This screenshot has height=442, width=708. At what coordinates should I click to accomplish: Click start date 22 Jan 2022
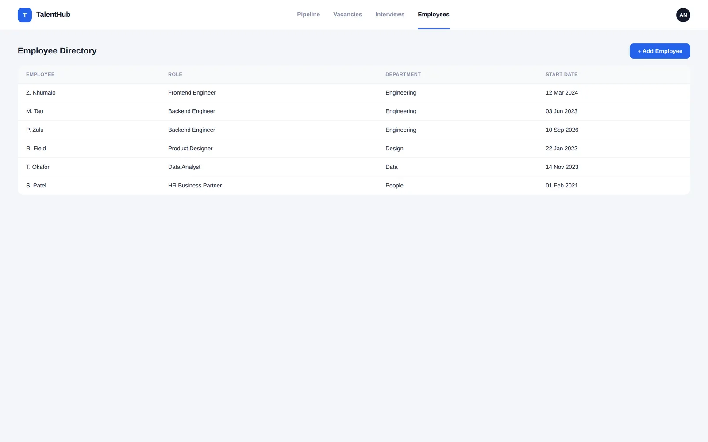pyautogui.click(x=562, y=149)
